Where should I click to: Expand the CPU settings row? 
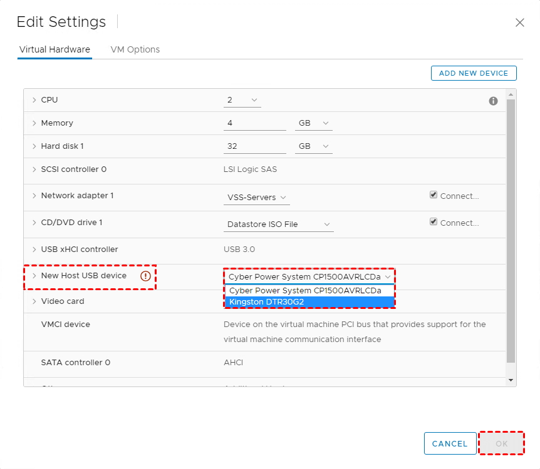coord(34,100)
